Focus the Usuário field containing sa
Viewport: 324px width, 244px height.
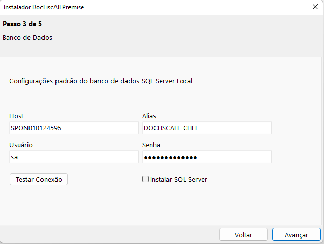[74, 157]
